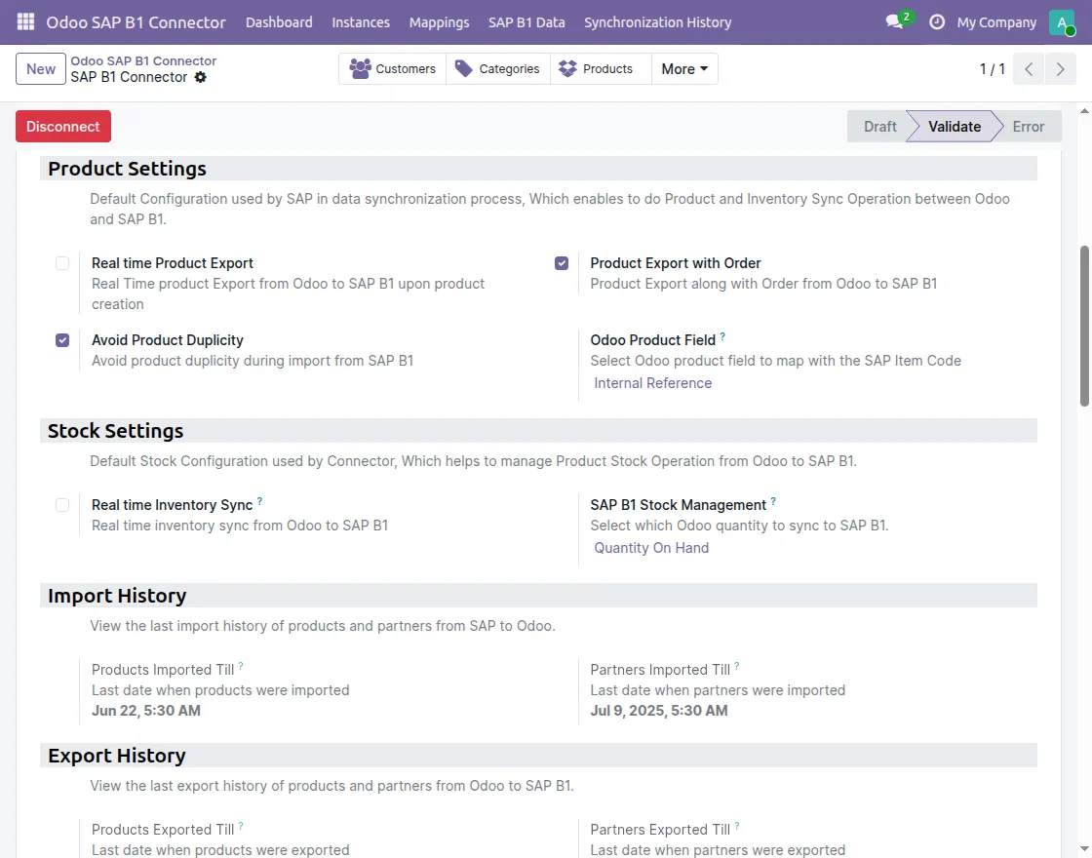Show help tooltip for Odoo Product Field
The height and width of the screenshot is (858, 1092).
click(722, 336)
